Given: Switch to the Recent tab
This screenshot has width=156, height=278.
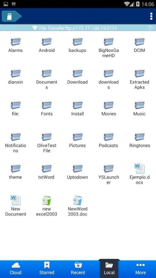Looking at the screenshot, I should click(78, 269).
